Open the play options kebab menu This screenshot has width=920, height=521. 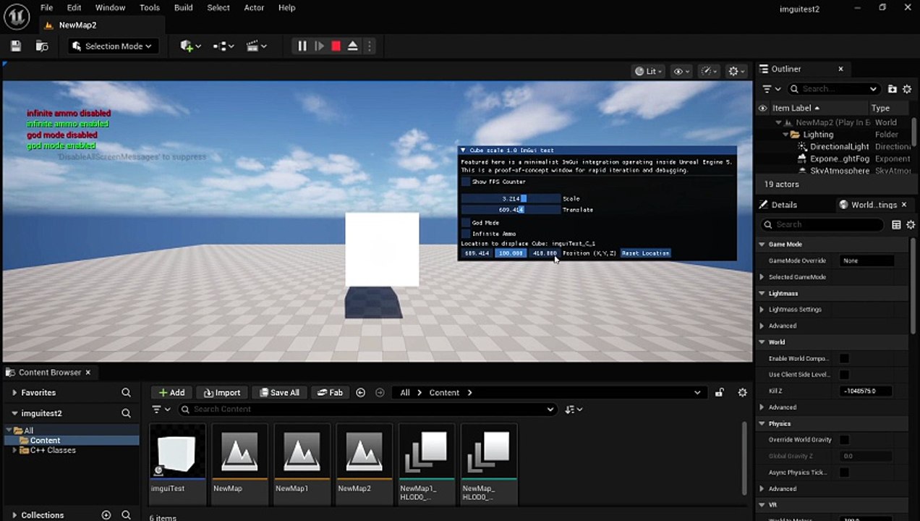369,46
